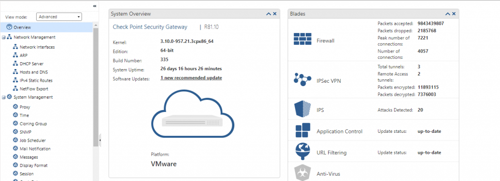The image size is (500, 181).
Task: Open the 1 new recommended update link
Action: point(191,78)
